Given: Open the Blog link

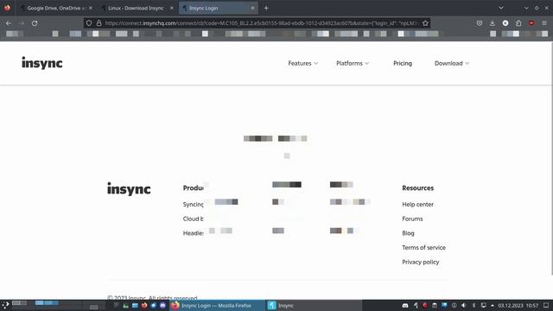Looking at the screenshot, I should pyautogui.click(x=408, y=233).
